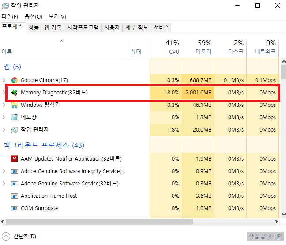
Task: Click the Adobe Genuine Software Integrity Service icon
Action: point(15,171)
